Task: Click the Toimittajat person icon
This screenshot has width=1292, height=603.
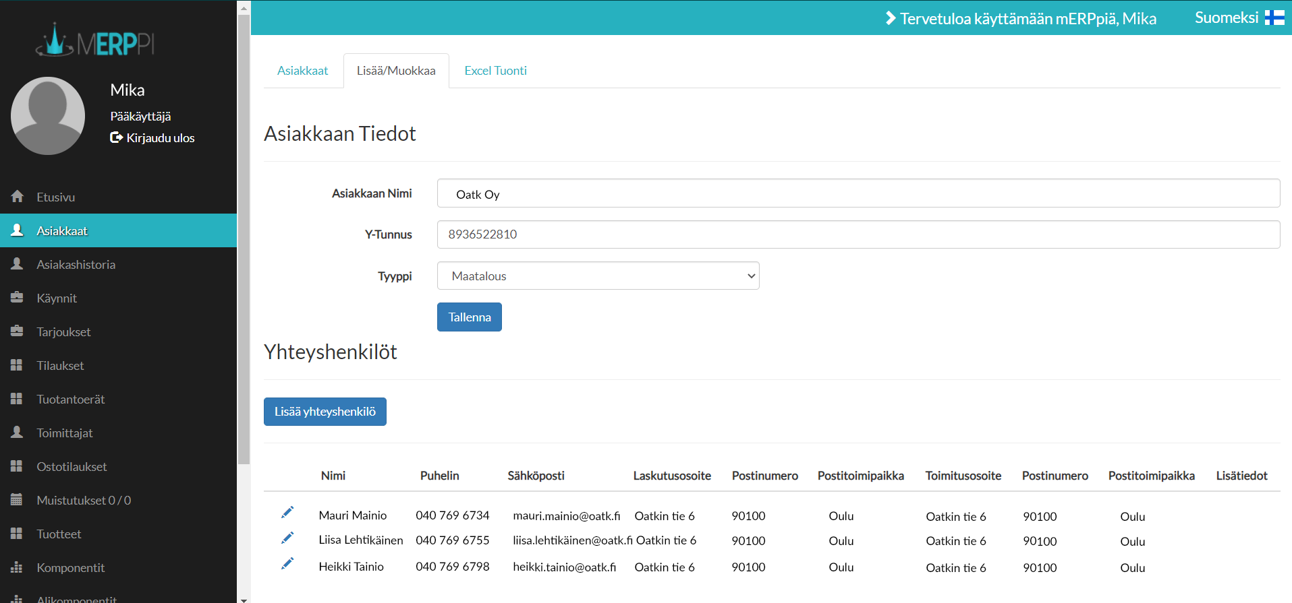Action: coord(17,433)
